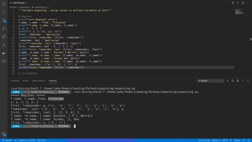
Task: Click terminal line with 'Scooby, [], Doo'
Action: click(45, 119)
